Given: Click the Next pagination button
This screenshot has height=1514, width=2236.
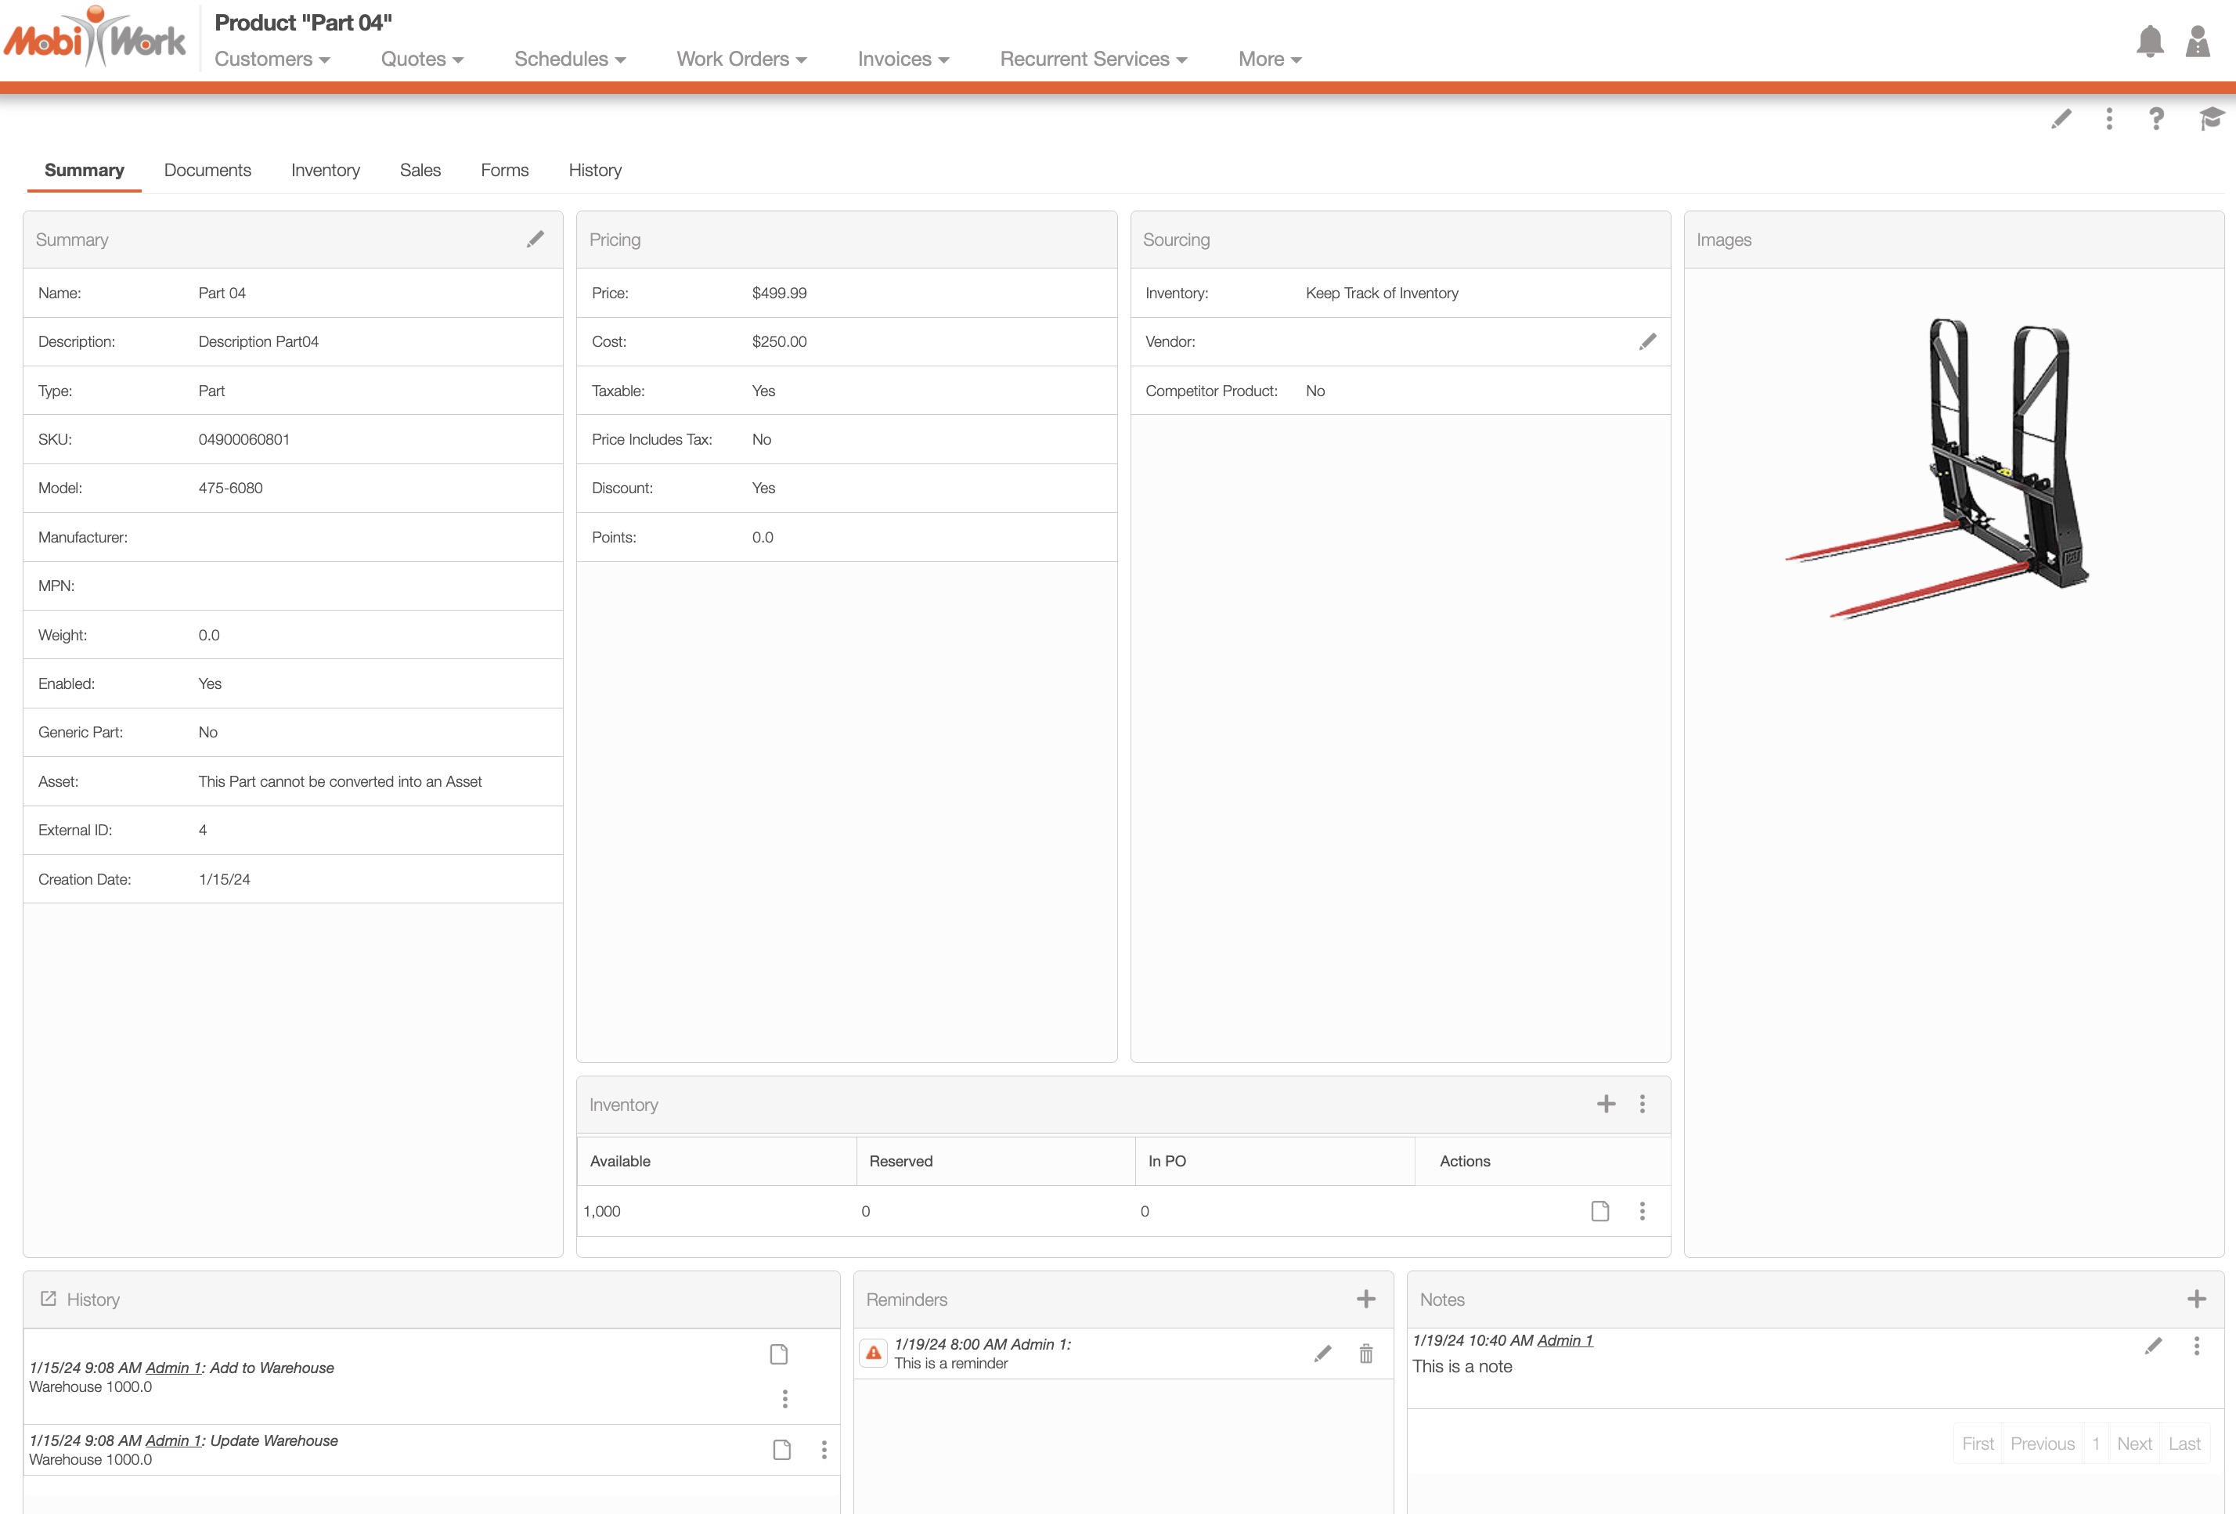Looking at the screenshot, I should 2134,1444.
